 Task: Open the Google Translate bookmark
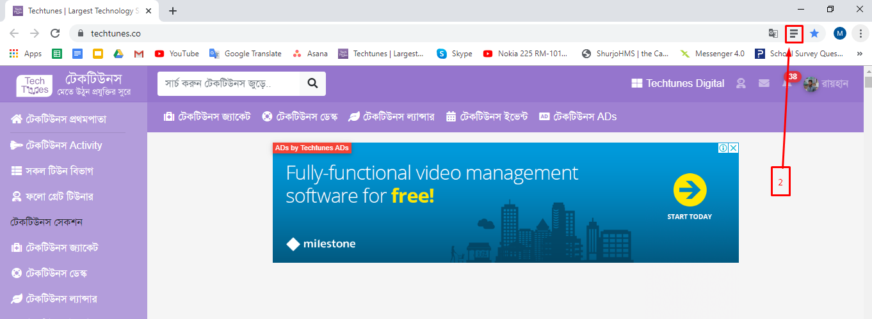pos(245,54)
